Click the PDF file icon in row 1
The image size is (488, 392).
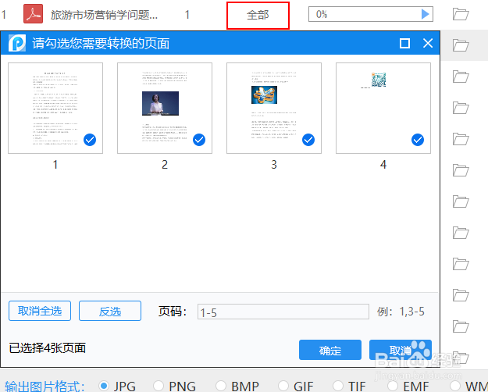tap(34, 14)
